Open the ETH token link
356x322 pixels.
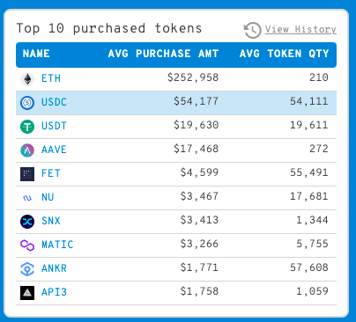click(x=51, y=78)
